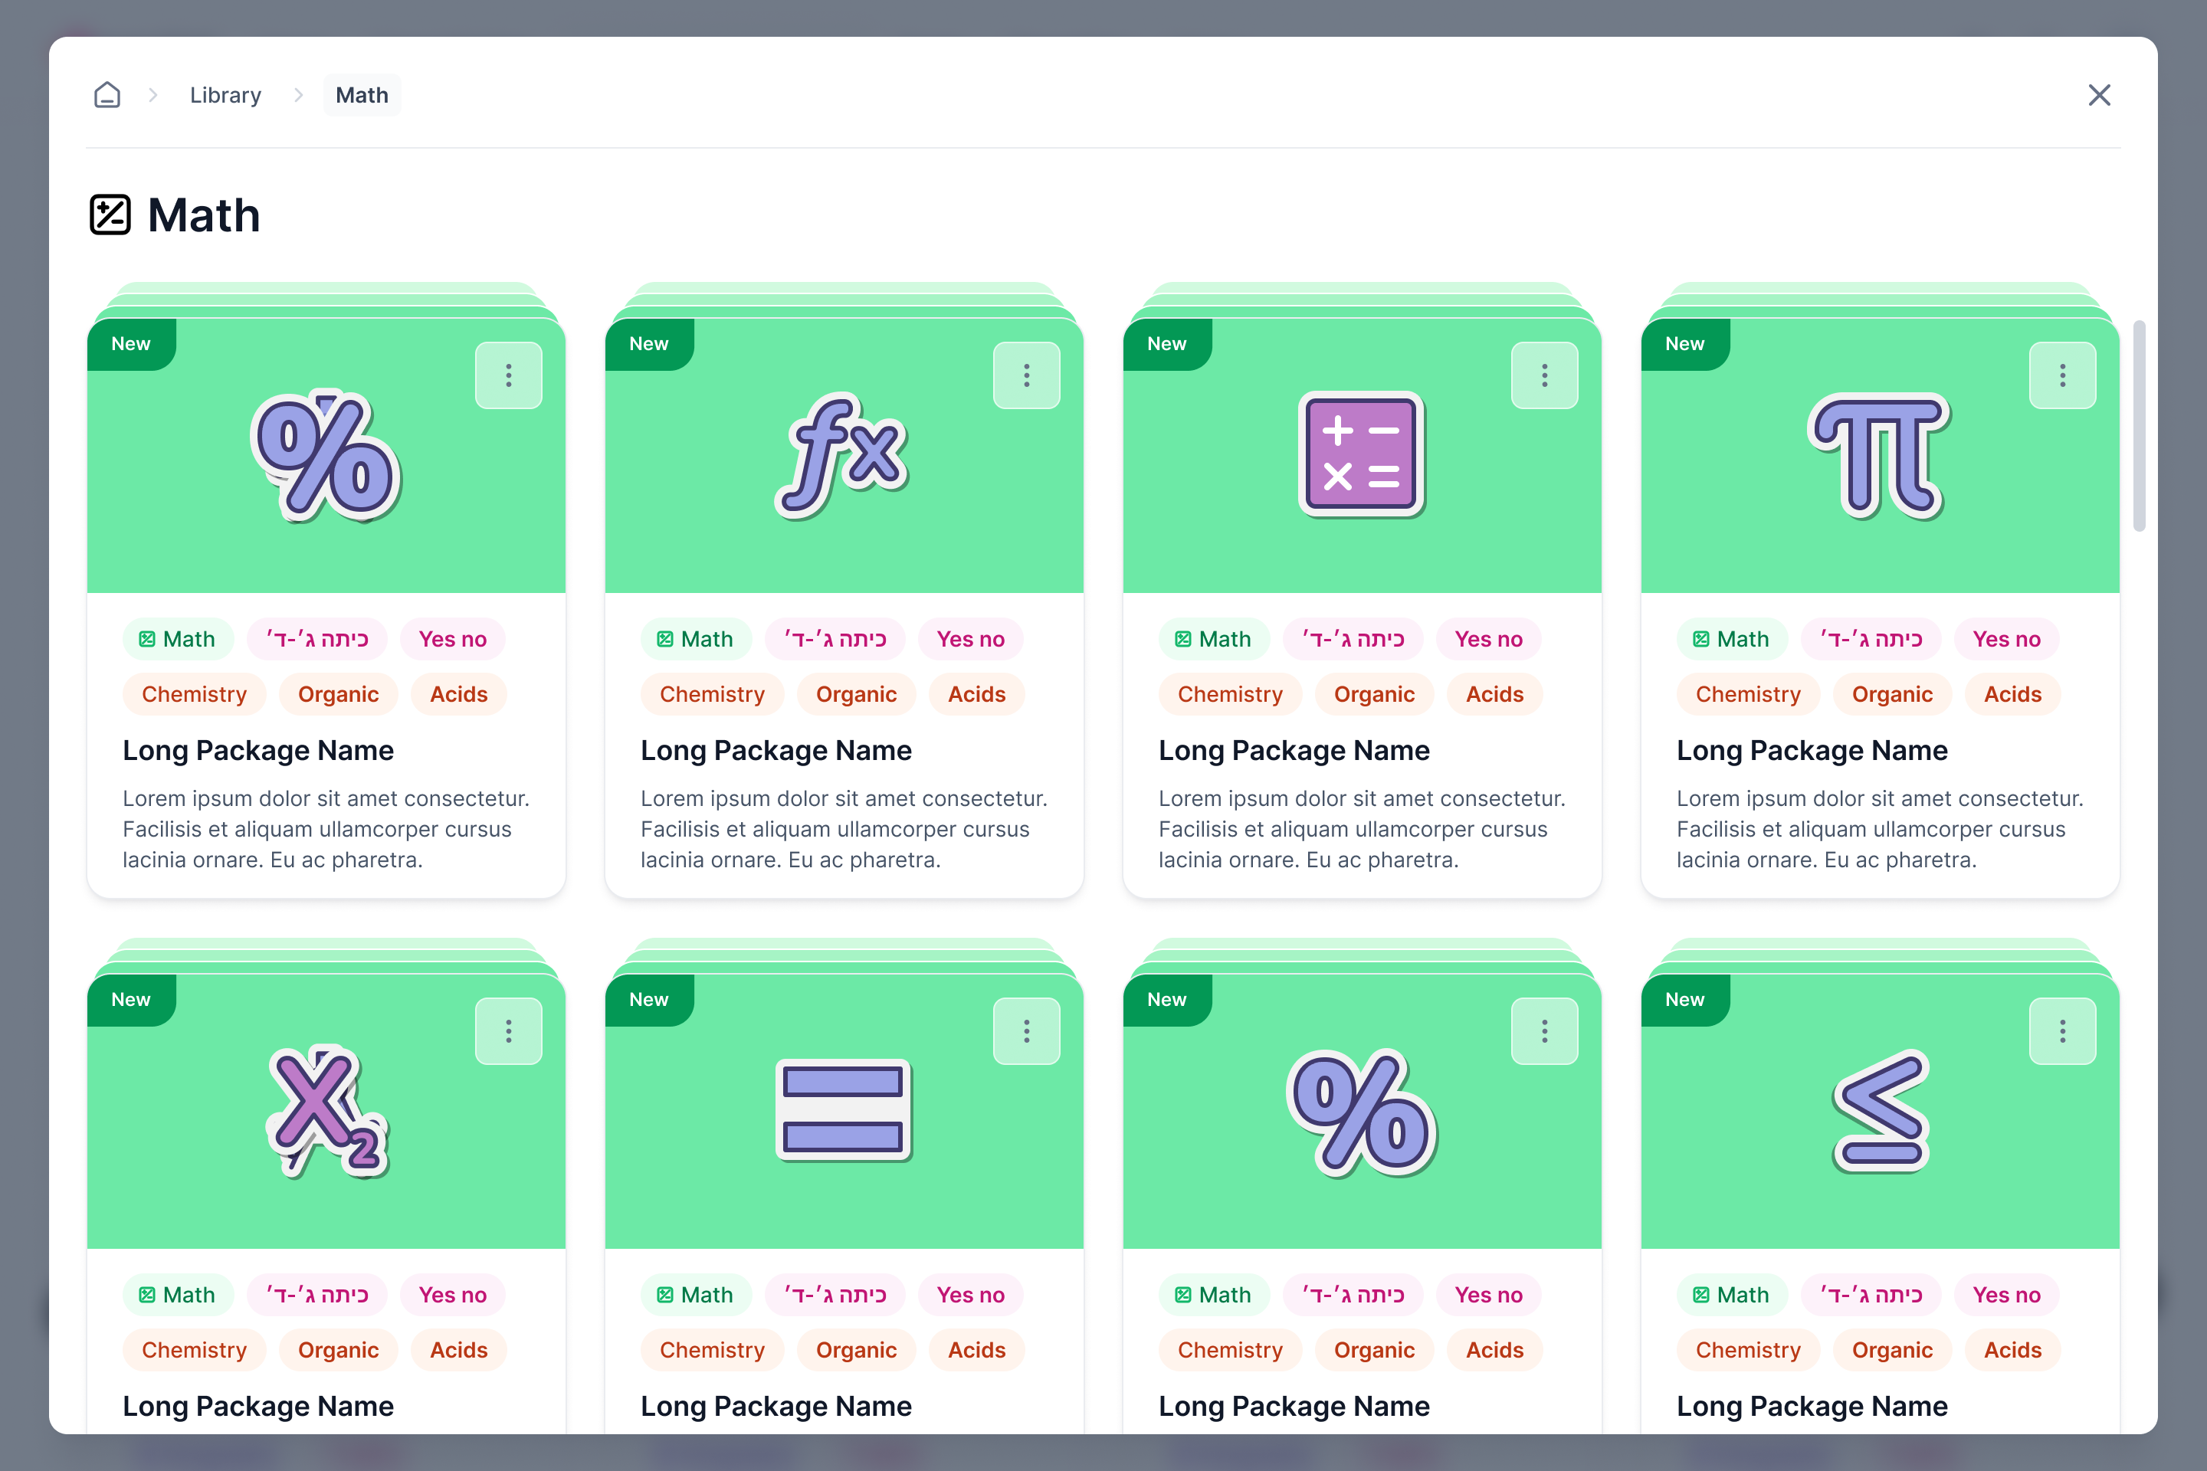Click Yes no tag on the pi card
Viewport: 2207px width, 1471px height.
pyautogui.click(x=2006, y=639)
